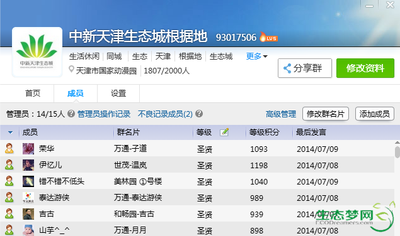The image size is (400, 236).
Task: Click the 生活休闲 tag
Action: click(84, 56)
